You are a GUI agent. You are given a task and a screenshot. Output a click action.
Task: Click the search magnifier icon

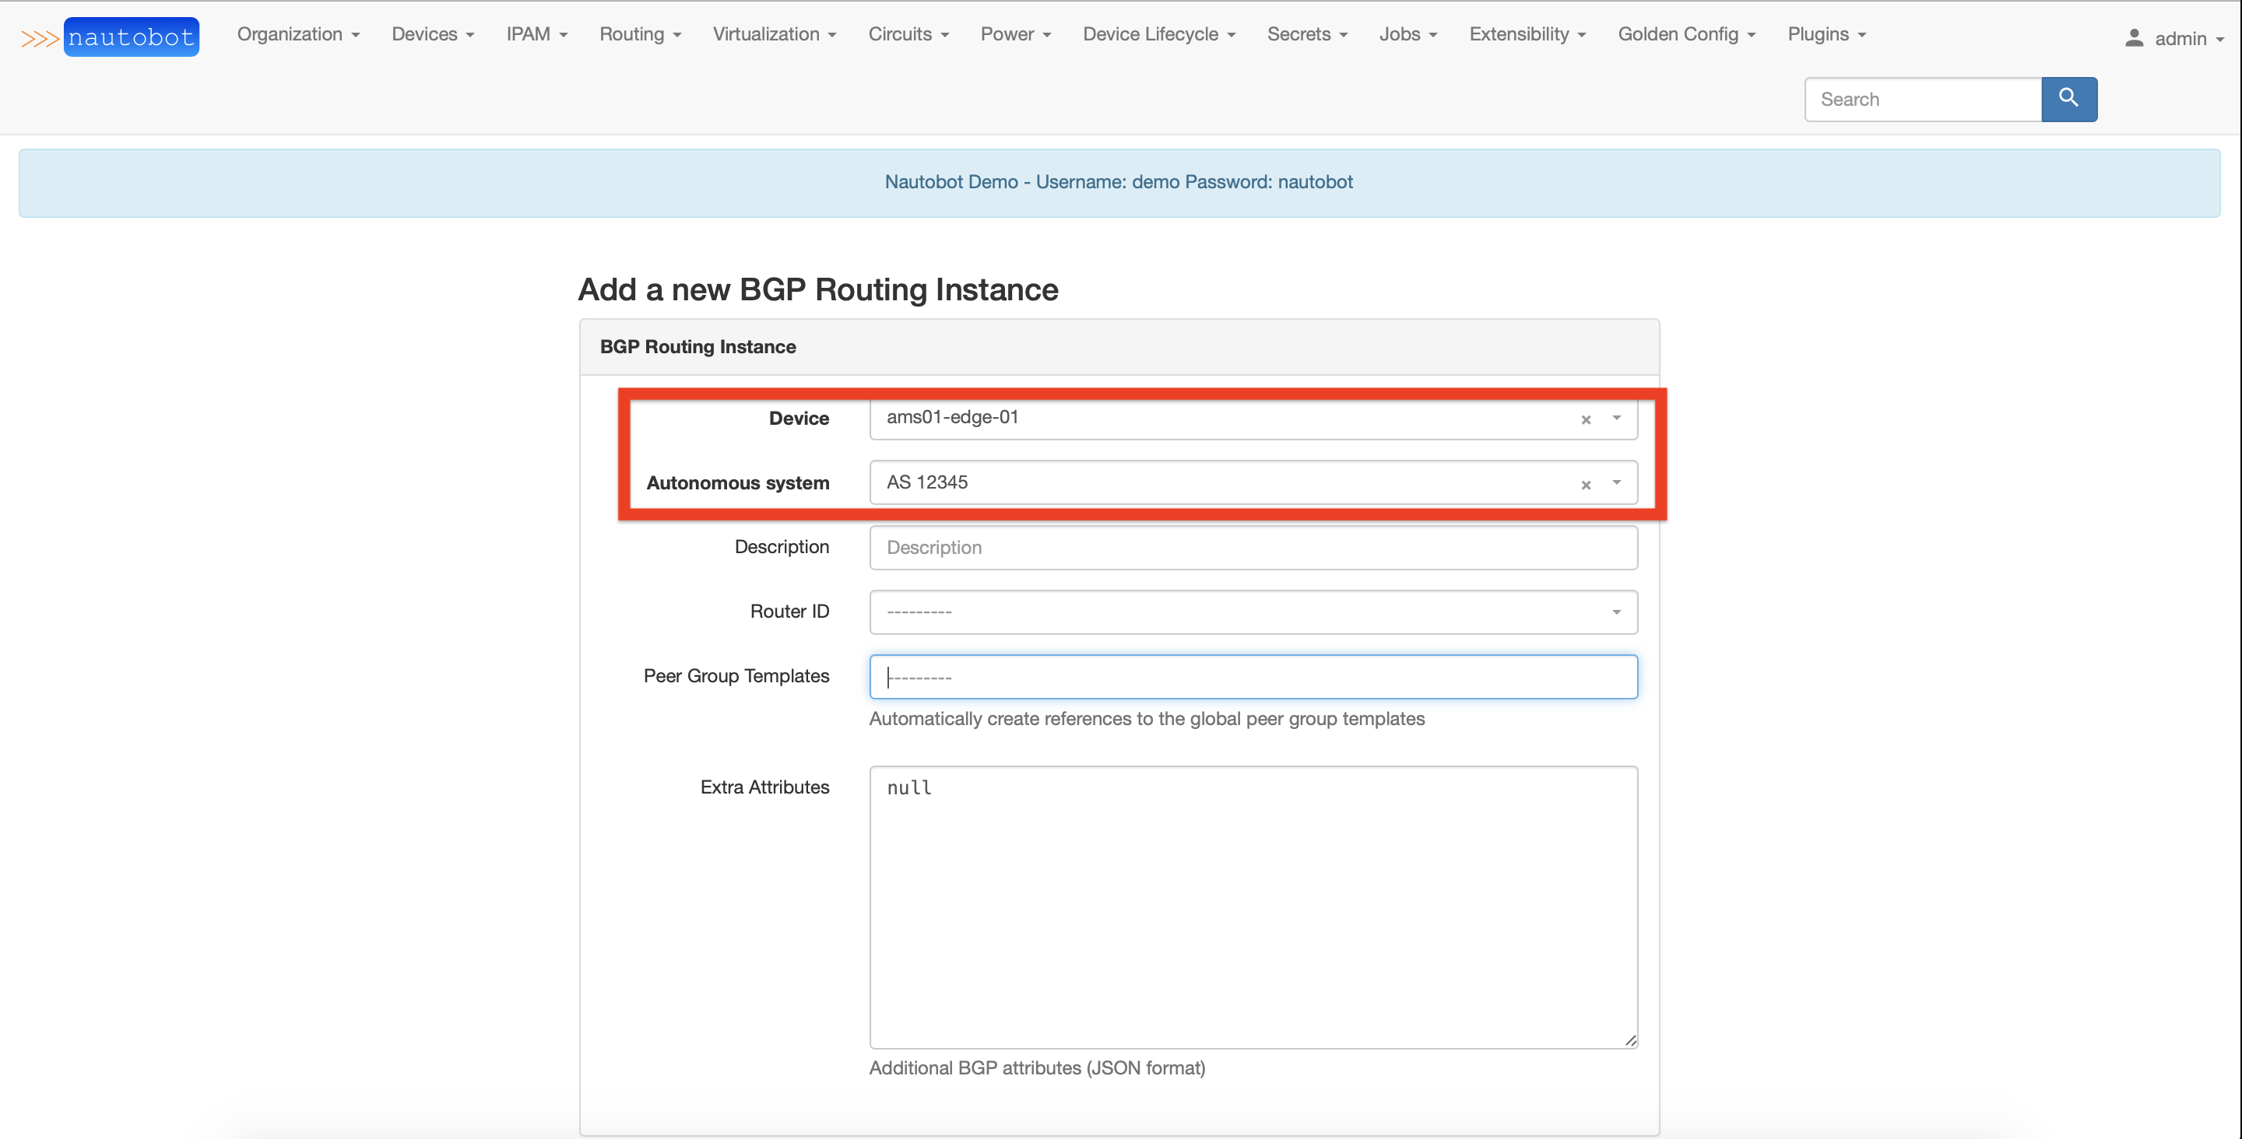2069,99
